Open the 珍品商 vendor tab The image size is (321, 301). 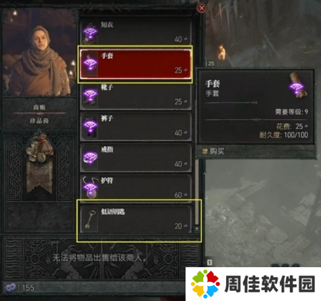pyautogui.click(x=39, y=121)
